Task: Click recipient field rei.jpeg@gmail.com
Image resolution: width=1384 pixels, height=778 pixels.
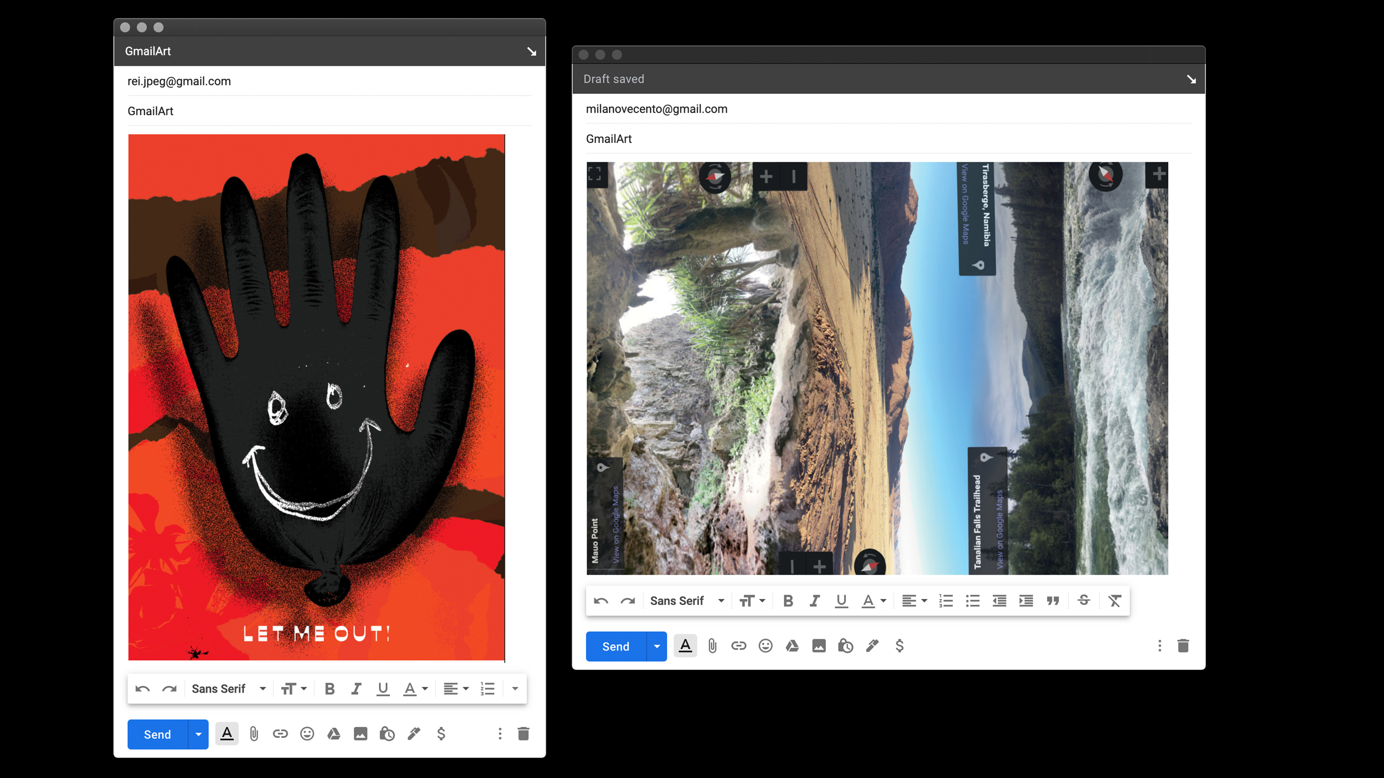Action: tap(329, 81)
